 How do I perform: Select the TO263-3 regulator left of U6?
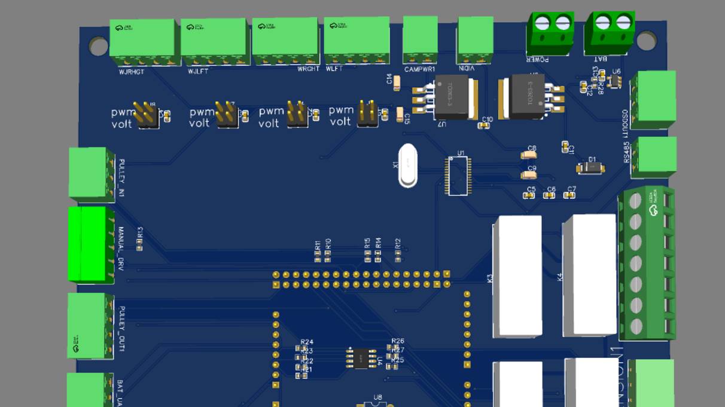point(531,96)
